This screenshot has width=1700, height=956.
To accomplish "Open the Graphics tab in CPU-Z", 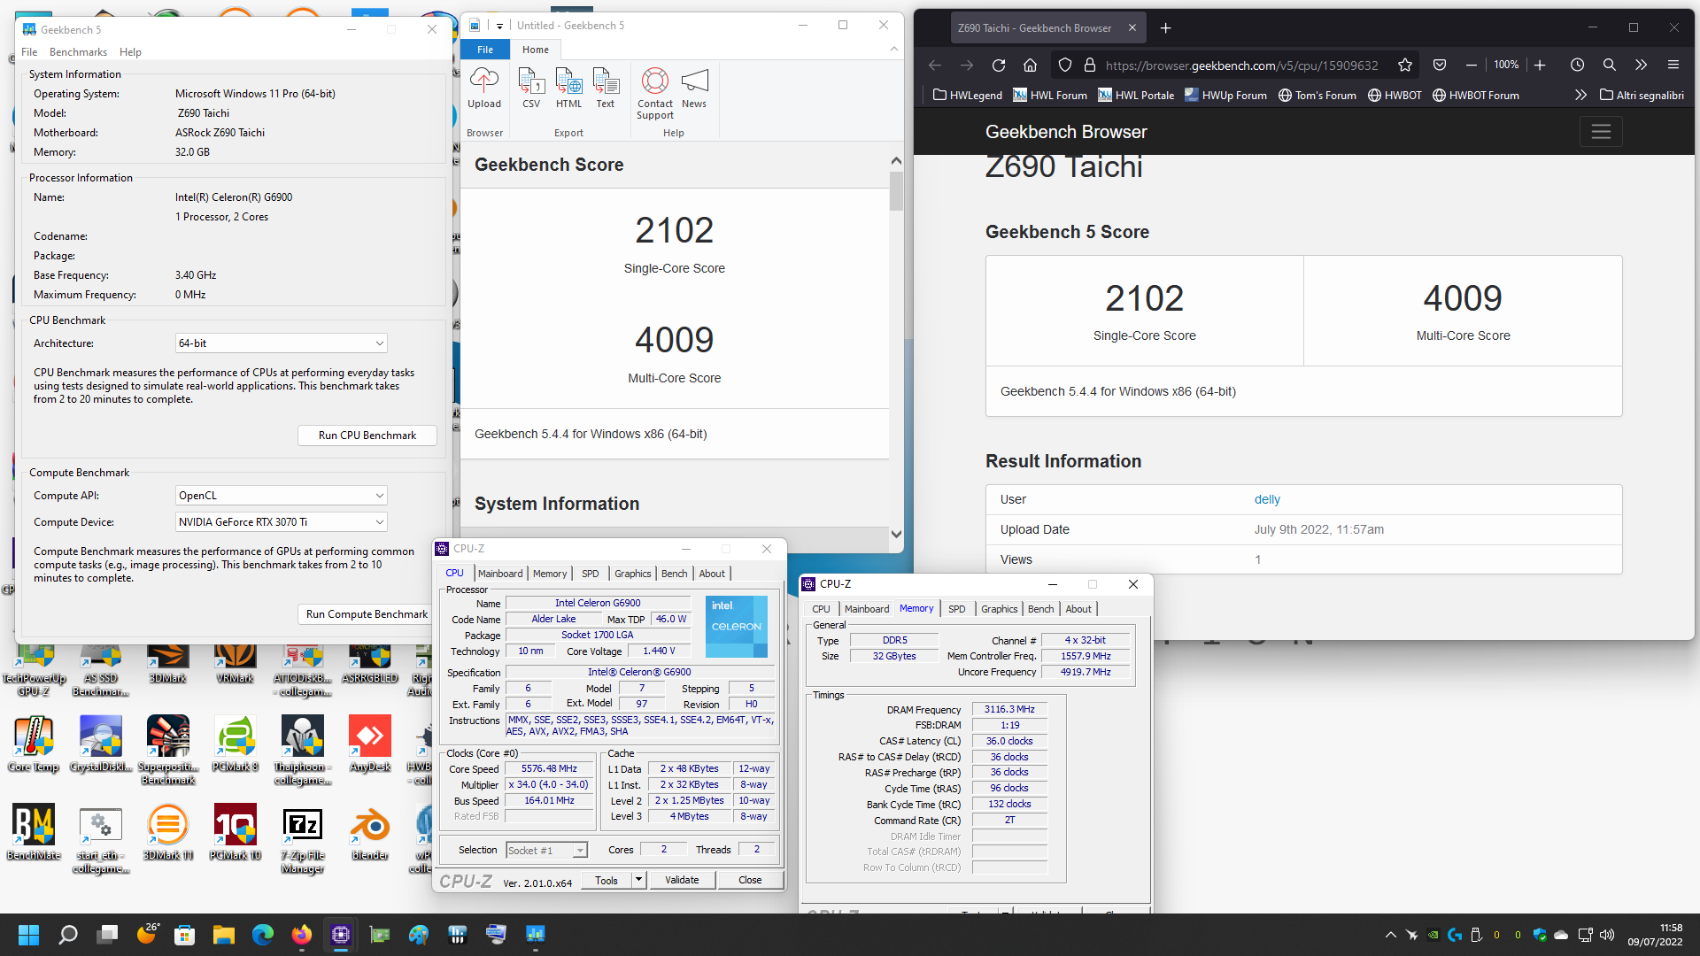I will coord(633,574).
